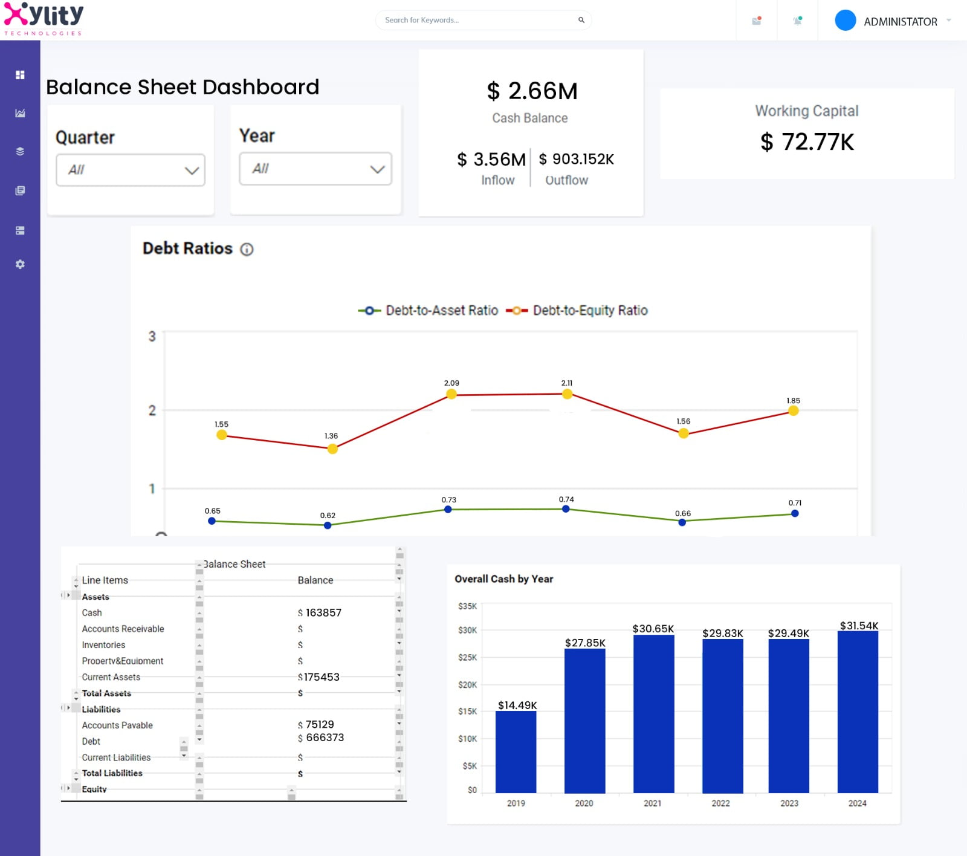
Task: Click the $ 2.66M Cash Balance figure
Action: (532, 91)
